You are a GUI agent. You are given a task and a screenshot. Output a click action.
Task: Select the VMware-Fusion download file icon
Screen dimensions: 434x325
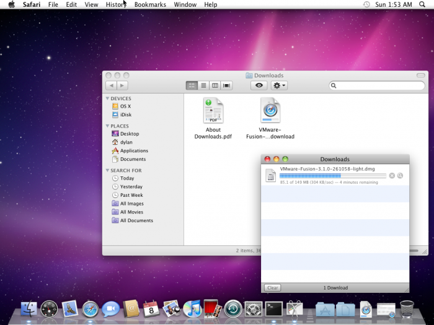[x=270, y=111]
